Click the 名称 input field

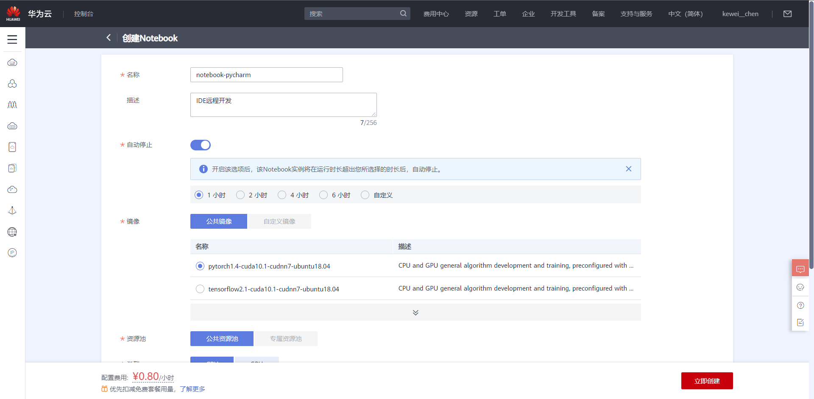coord(266,75)
